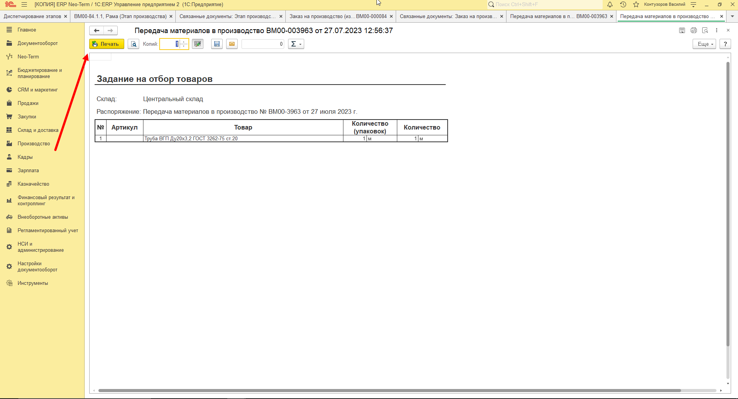Image resolution: width=738 pixels, height=399 pixels.
Task: Send the document by email with the envelope icon
Action: point(232,44)
